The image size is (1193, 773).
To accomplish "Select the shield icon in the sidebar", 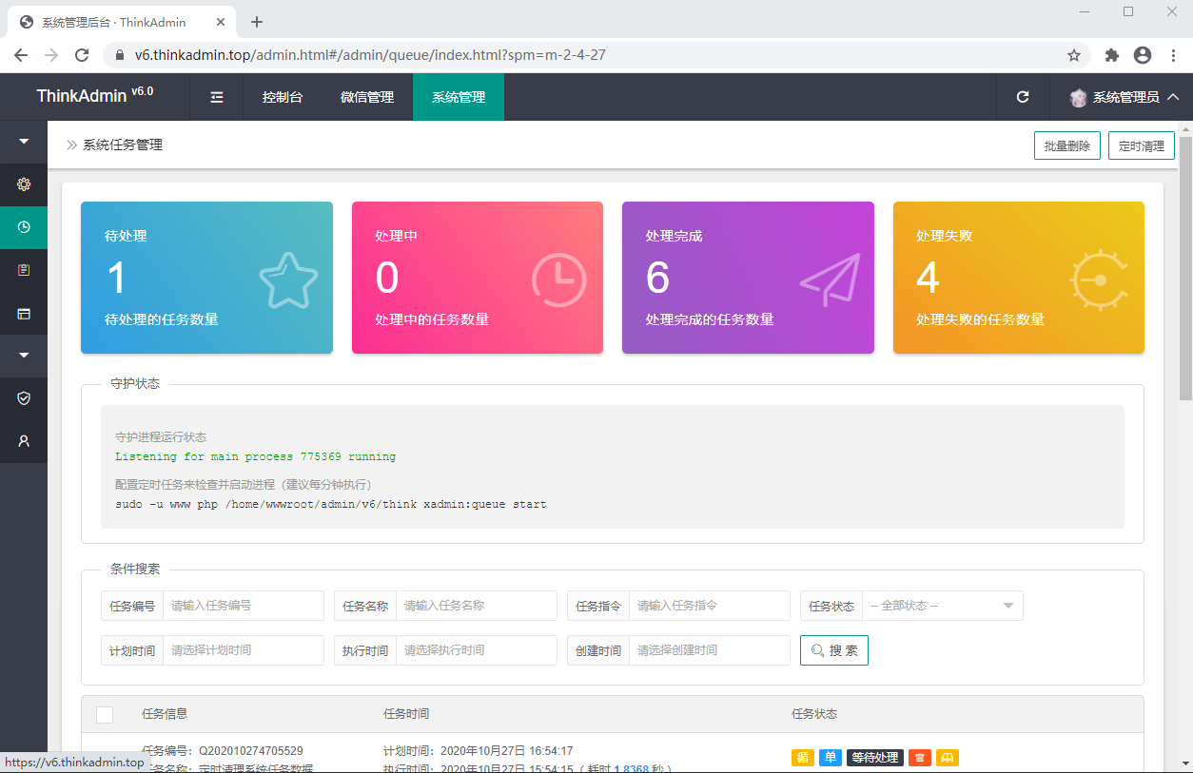I will (23, 398).
